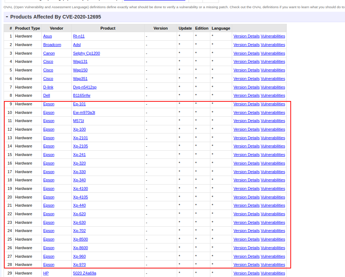Image resolution: width=345 pixels, height=277 pixels.
Task: Click Version Details for Cisco Wap150
Action: pos(246,70)
